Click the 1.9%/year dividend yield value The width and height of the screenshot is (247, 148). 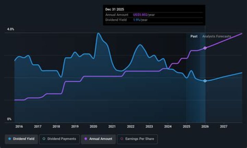140,20
